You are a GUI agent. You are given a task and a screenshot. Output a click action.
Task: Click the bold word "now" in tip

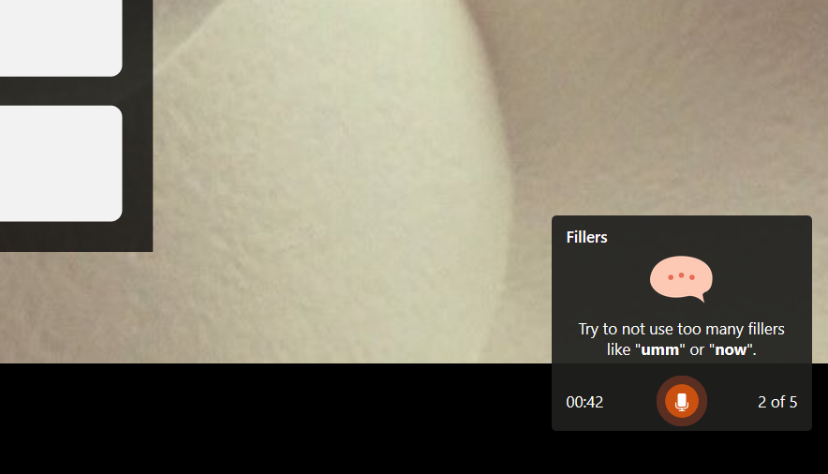pos(731,350)
